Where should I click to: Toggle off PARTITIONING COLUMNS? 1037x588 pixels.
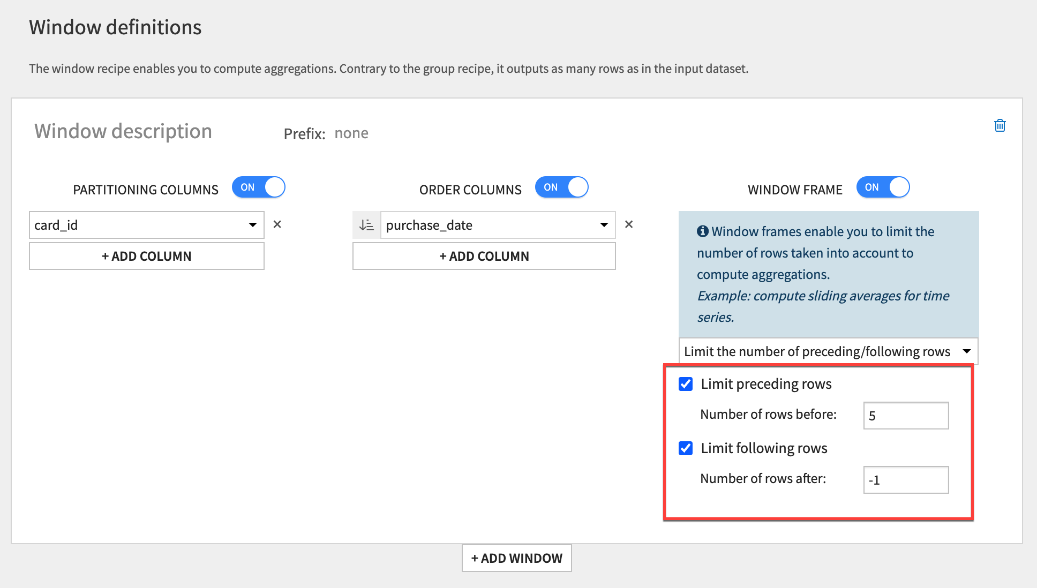(x=259, y=187)
